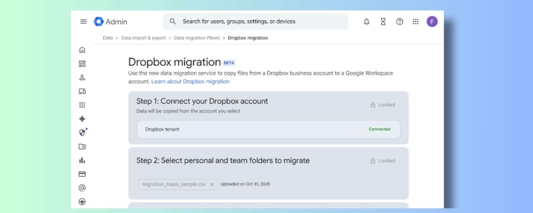The image size is (533, 213).
Task: Open the notifications bell
Action: pyautogui.click(x=366, y=22)
